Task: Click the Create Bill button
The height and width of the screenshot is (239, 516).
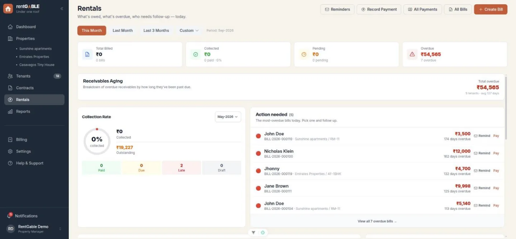Action: 491,9
